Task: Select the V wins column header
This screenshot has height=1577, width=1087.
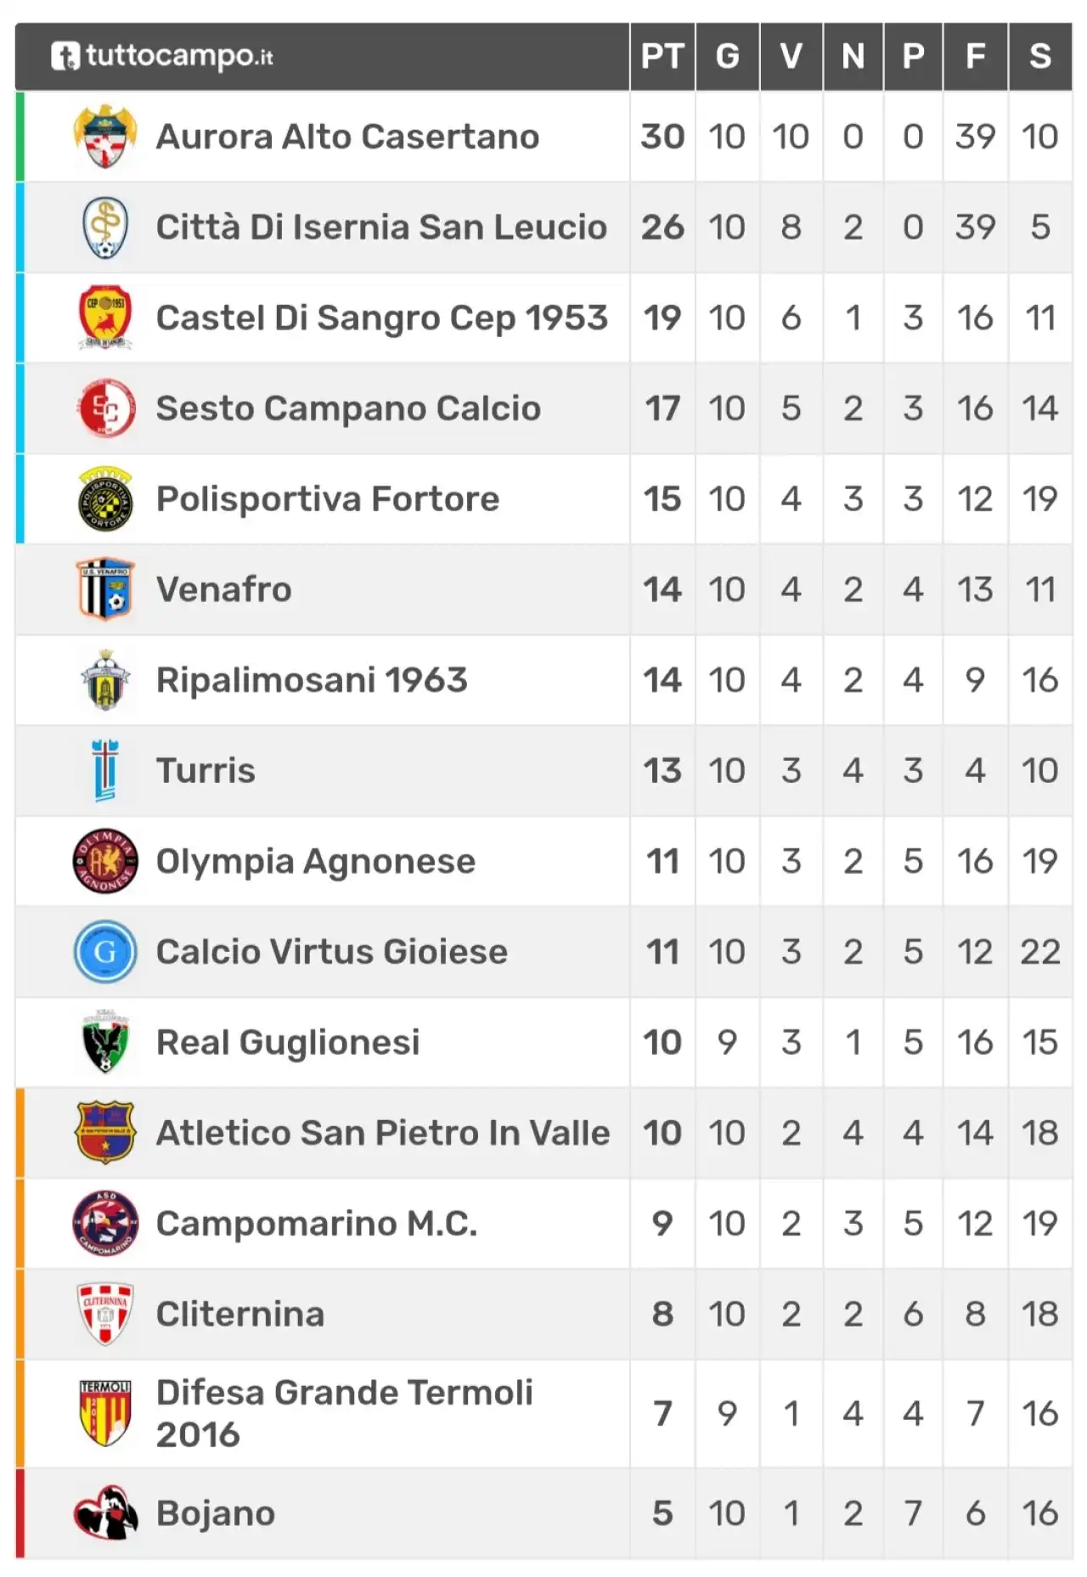Action: (791, 56)
